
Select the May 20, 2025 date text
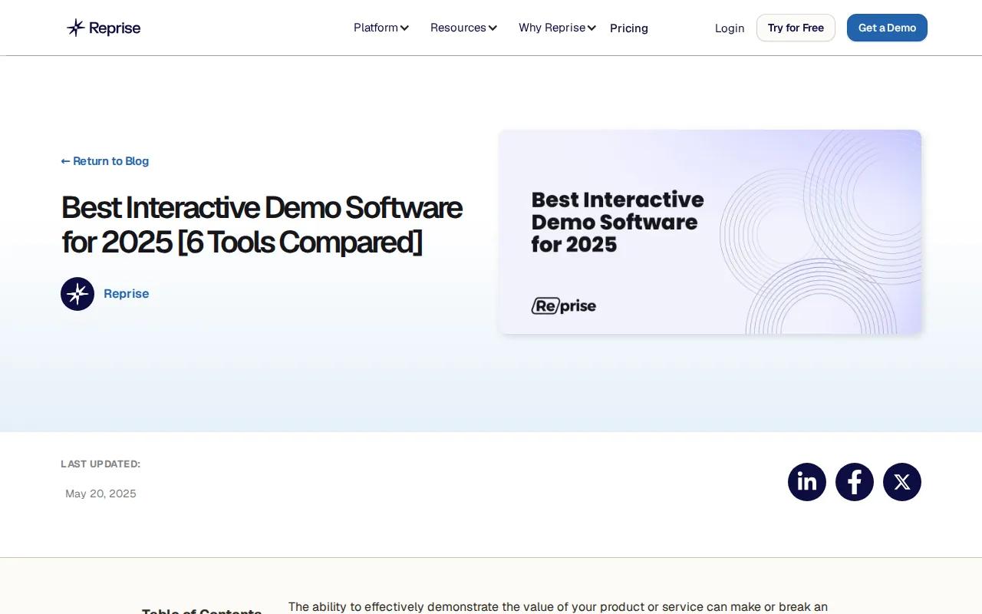101,494
